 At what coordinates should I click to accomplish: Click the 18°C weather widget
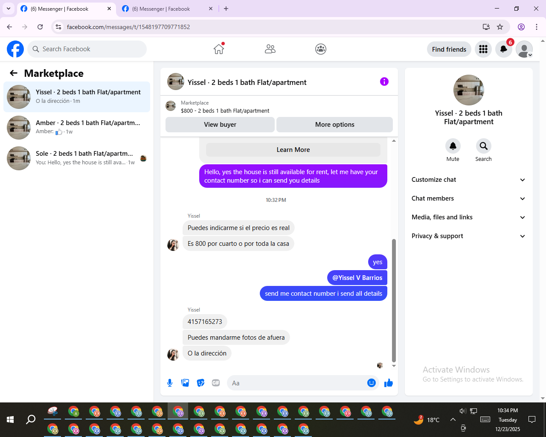coord(426,420)
